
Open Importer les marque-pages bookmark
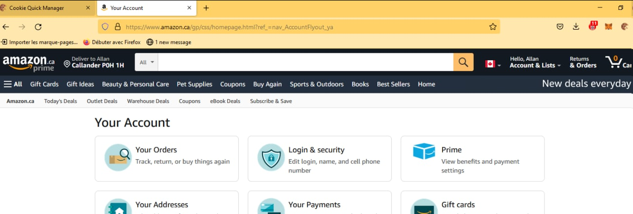pos(40,42)
